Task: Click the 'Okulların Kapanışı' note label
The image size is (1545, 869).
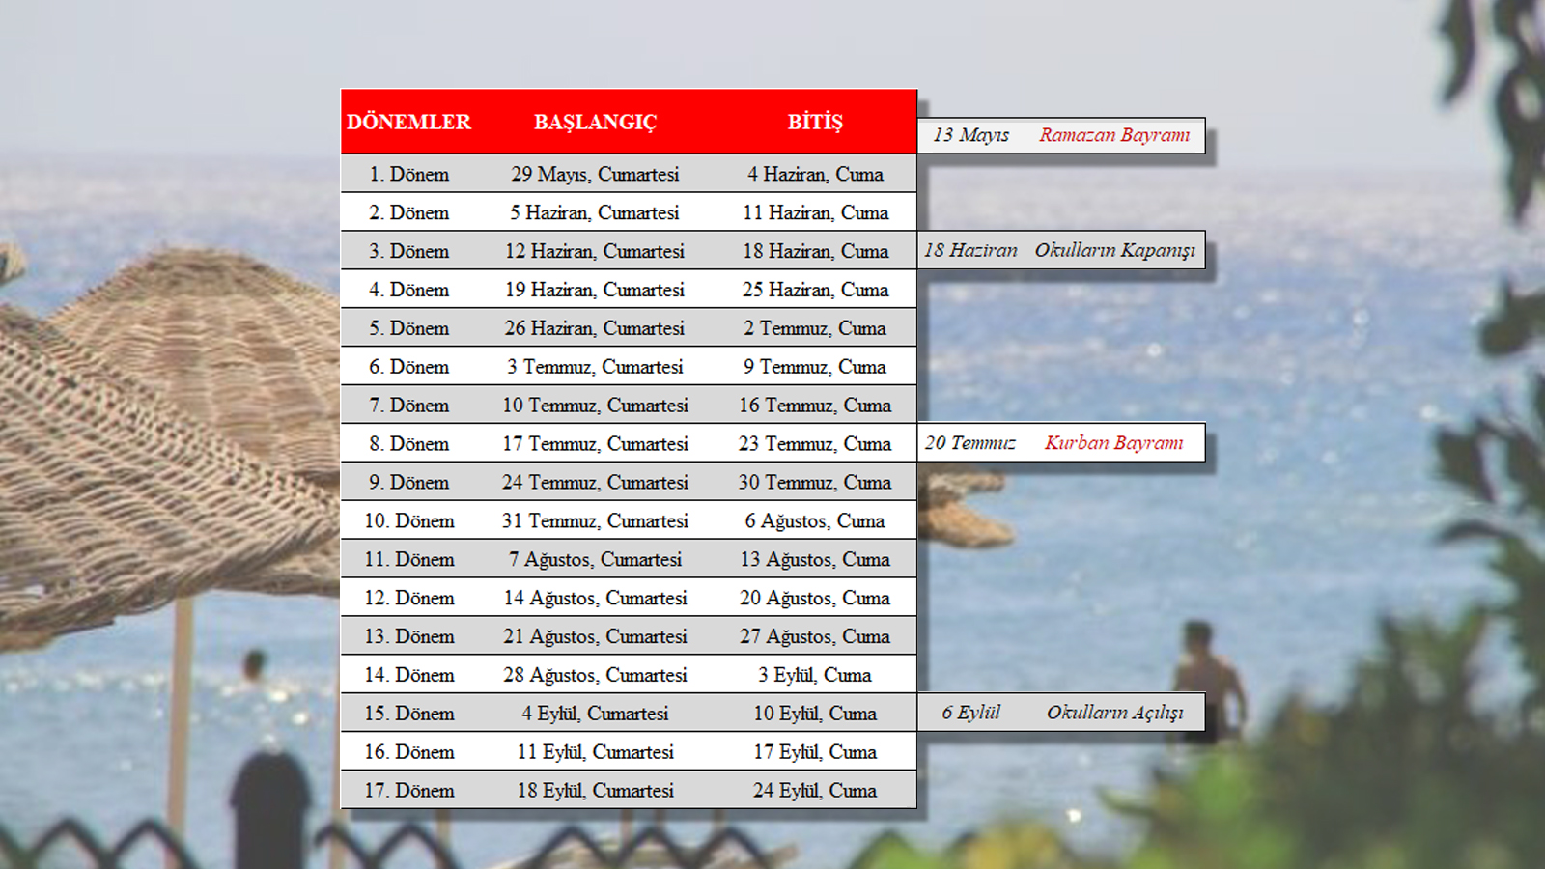Action: tap(1114, 251)
